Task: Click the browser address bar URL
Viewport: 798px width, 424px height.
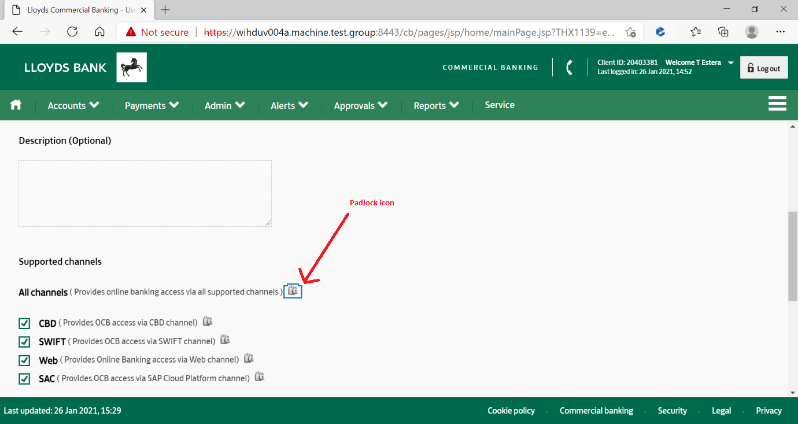Action: tap(410, 32)
